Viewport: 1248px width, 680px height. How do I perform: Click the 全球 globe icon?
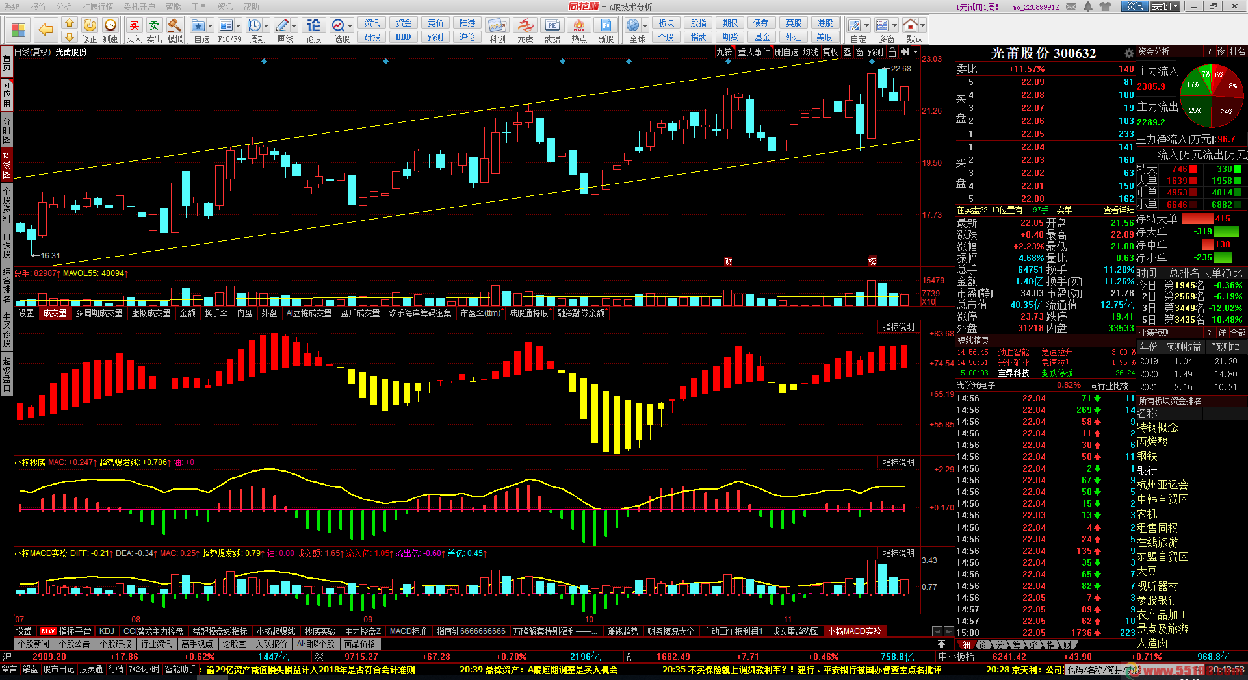tap(633, 25)
